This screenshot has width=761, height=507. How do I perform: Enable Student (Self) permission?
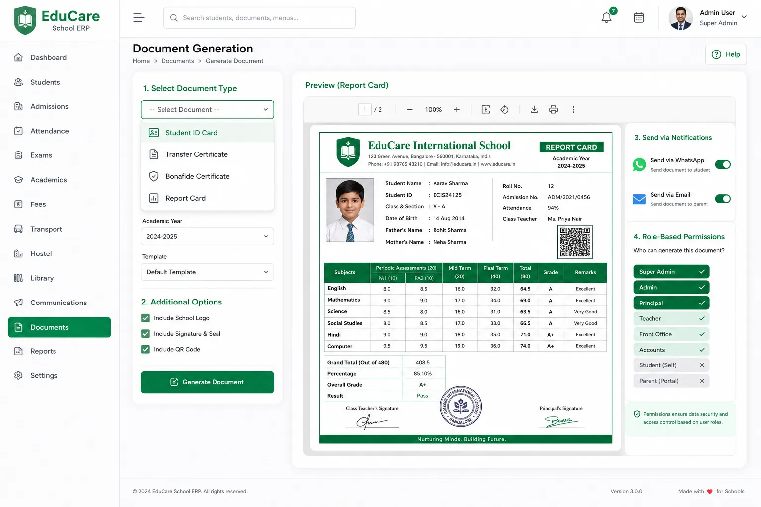coord(671,365)
